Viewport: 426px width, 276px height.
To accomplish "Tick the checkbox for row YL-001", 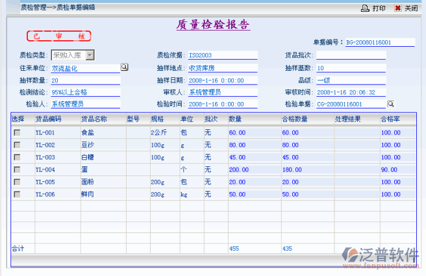I will [18, 132].
